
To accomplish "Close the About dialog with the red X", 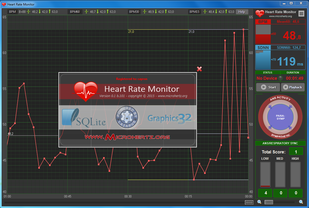I will (x=199, y=69).
